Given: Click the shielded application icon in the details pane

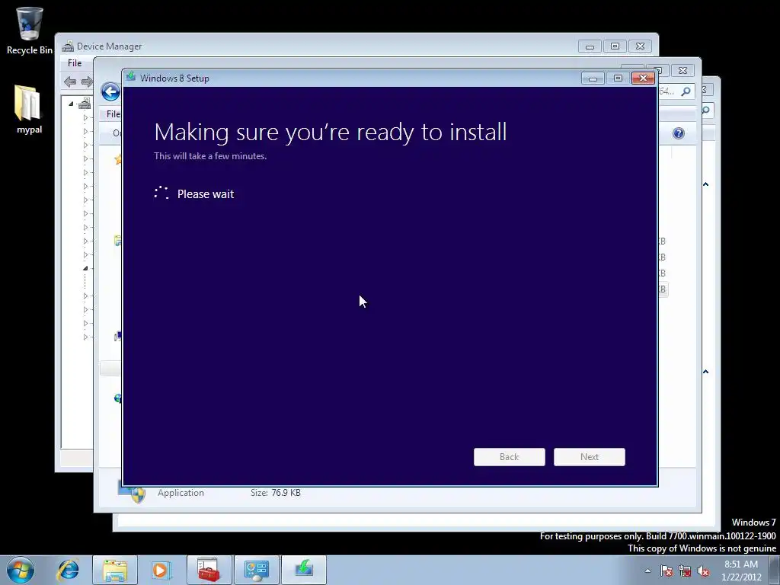Looking at the screenshot, I should click(x=132, y=492).
